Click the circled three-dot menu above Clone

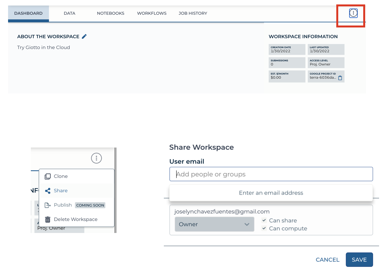click(x=96, y=158)
